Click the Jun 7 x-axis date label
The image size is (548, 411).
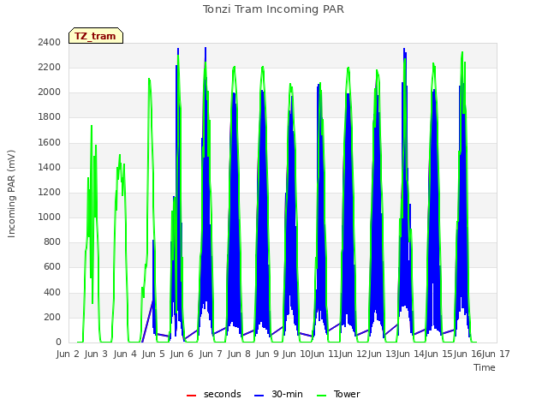(x=211, y=354)
